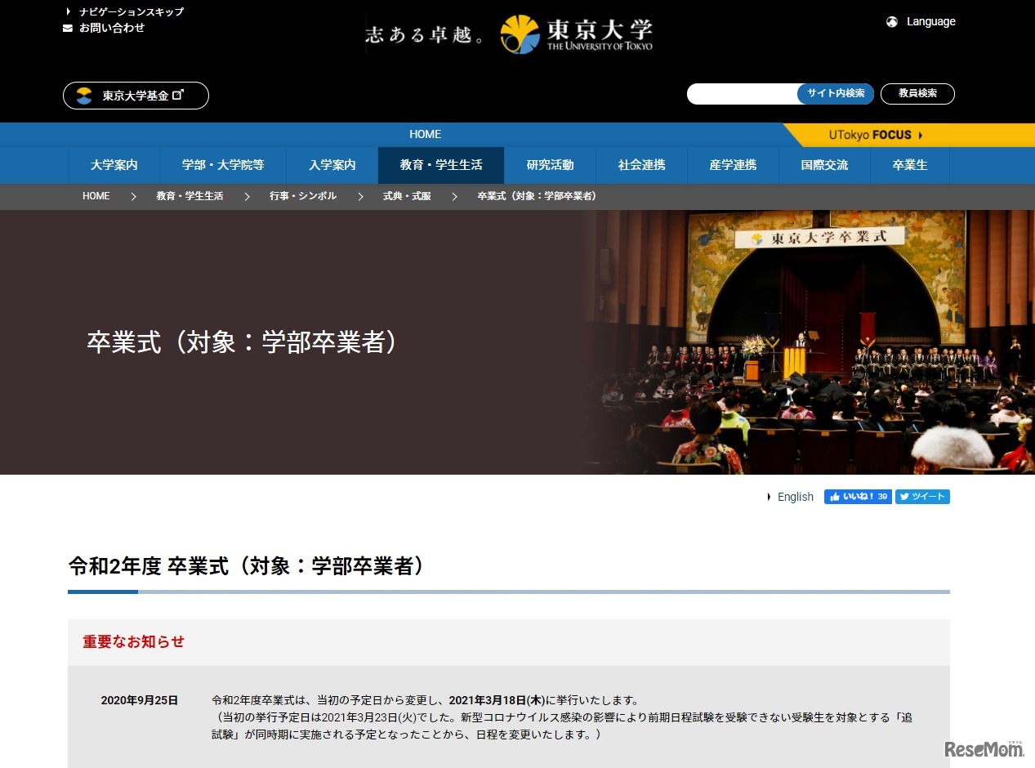Viewport: 1035px width, 768px height.
Task: Open the 研究活動 menu
Action: [x=551, y=165]
